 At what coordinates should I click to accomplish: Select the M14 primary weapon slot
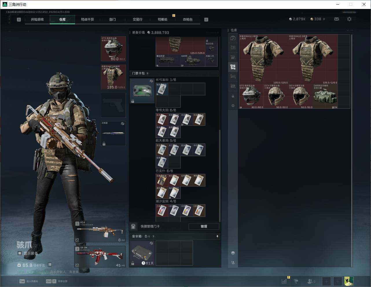point(100,231)
